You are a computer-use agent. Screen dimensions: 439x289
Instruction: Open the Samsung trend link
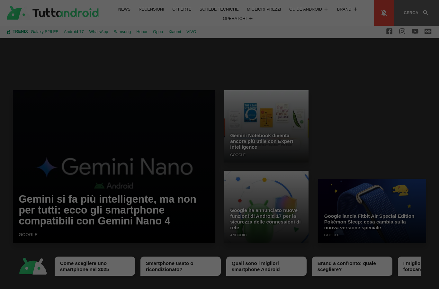pyautogui.click(x=122, y=31)
